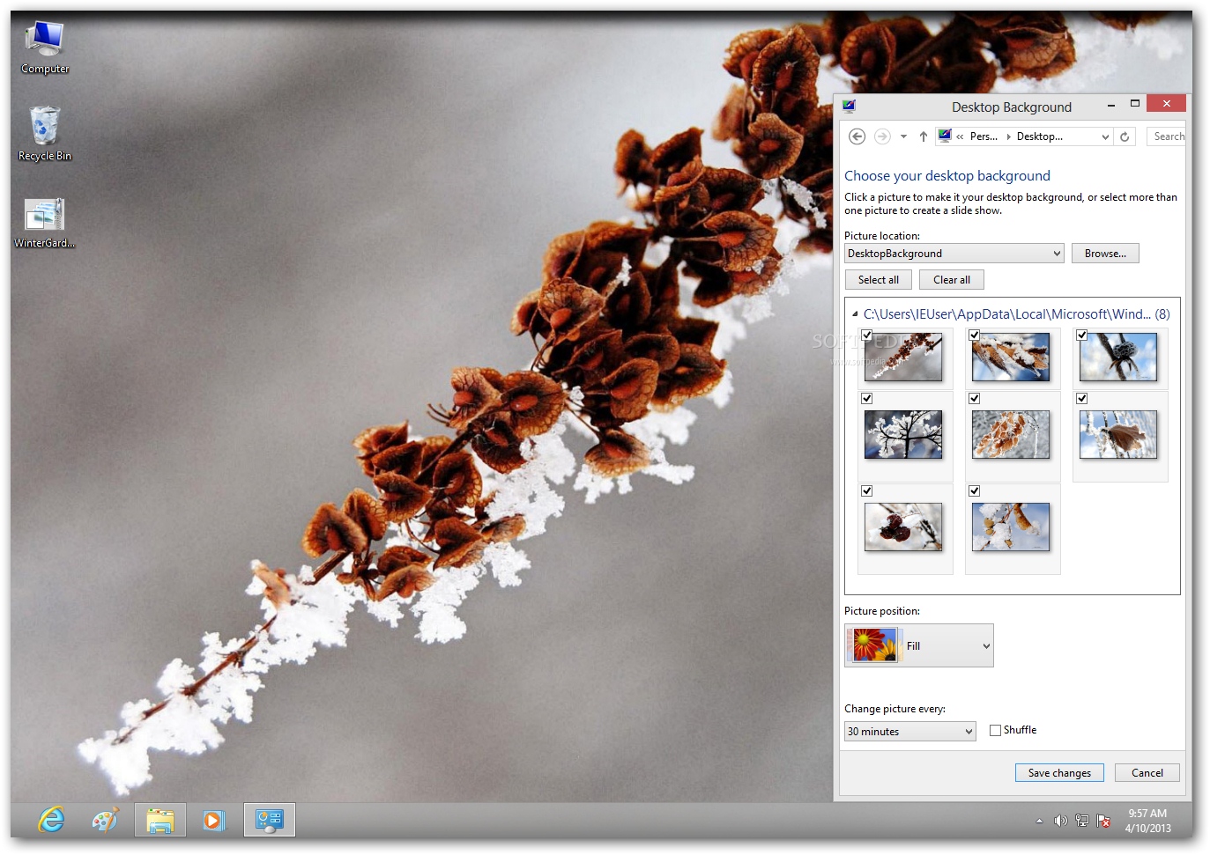Image resolution: width=1210 pixels, height=855 pixels.
Task: Uncheck the orange frosted leaves picture checkbox
Action: tap(975, 399)
